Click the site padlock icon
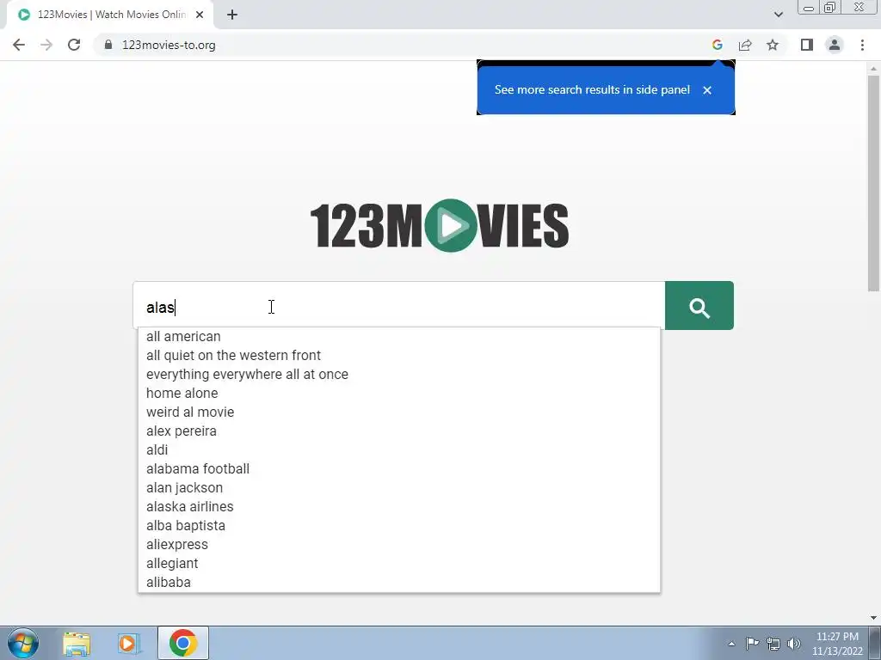The width and height of the screenshot is (881, 660). [108, 45]
